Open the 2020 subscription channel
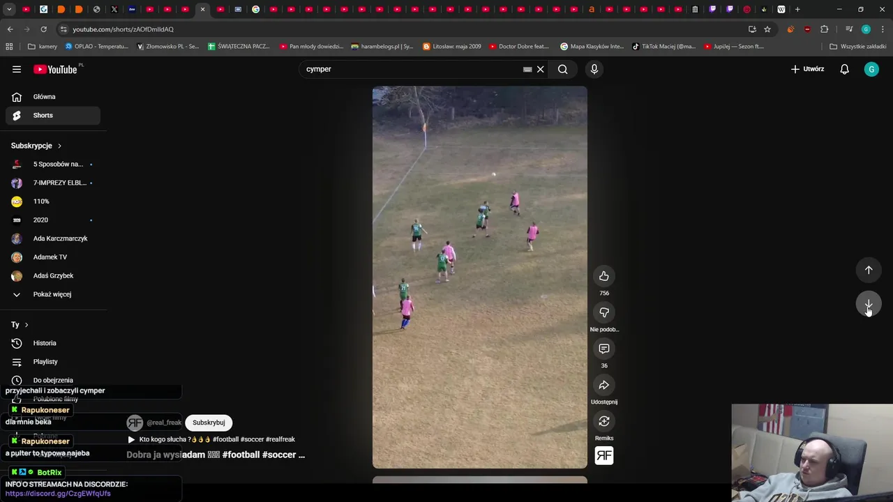Image resolution: width=893 pixels, height=502 pixels. click(x=53, y=220)
